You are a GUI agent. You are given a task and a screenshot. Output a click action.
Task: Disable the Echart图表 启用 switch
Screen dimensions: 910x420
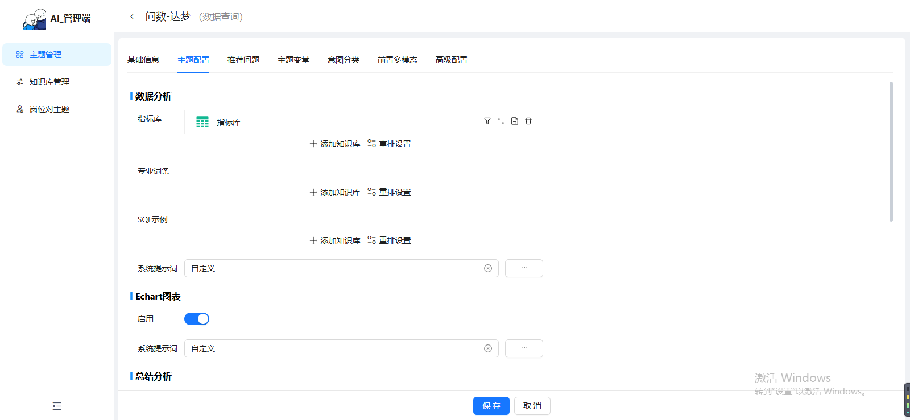pos(197,319)
